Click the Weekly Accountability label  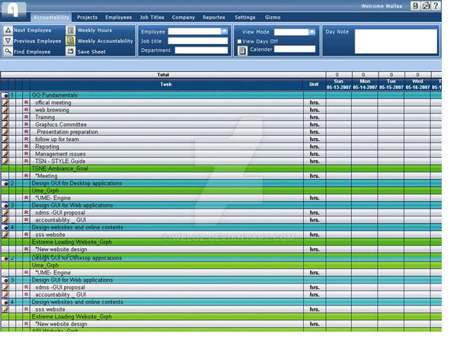click(105, 41)
